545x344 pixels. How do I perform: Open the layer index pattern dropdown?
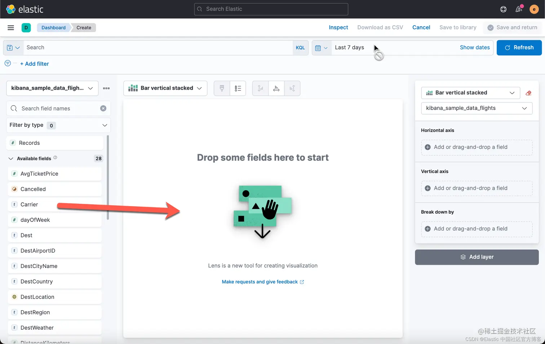tap(477, 108)
